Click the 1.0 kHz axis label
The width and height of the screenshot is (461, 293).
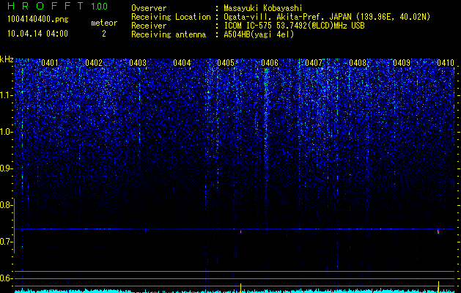(6, 132)
